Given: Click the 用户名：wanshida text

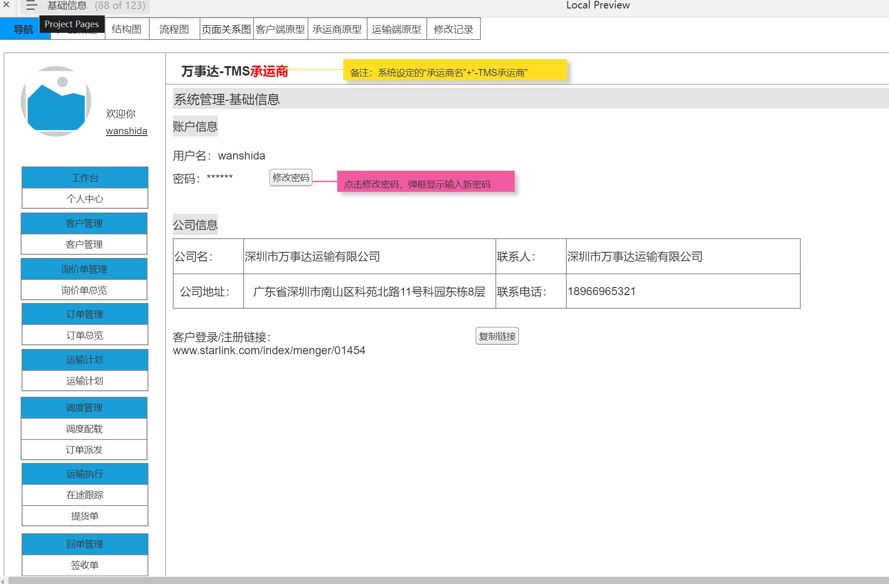Looking at the screenshot, I should coord(219,155).
